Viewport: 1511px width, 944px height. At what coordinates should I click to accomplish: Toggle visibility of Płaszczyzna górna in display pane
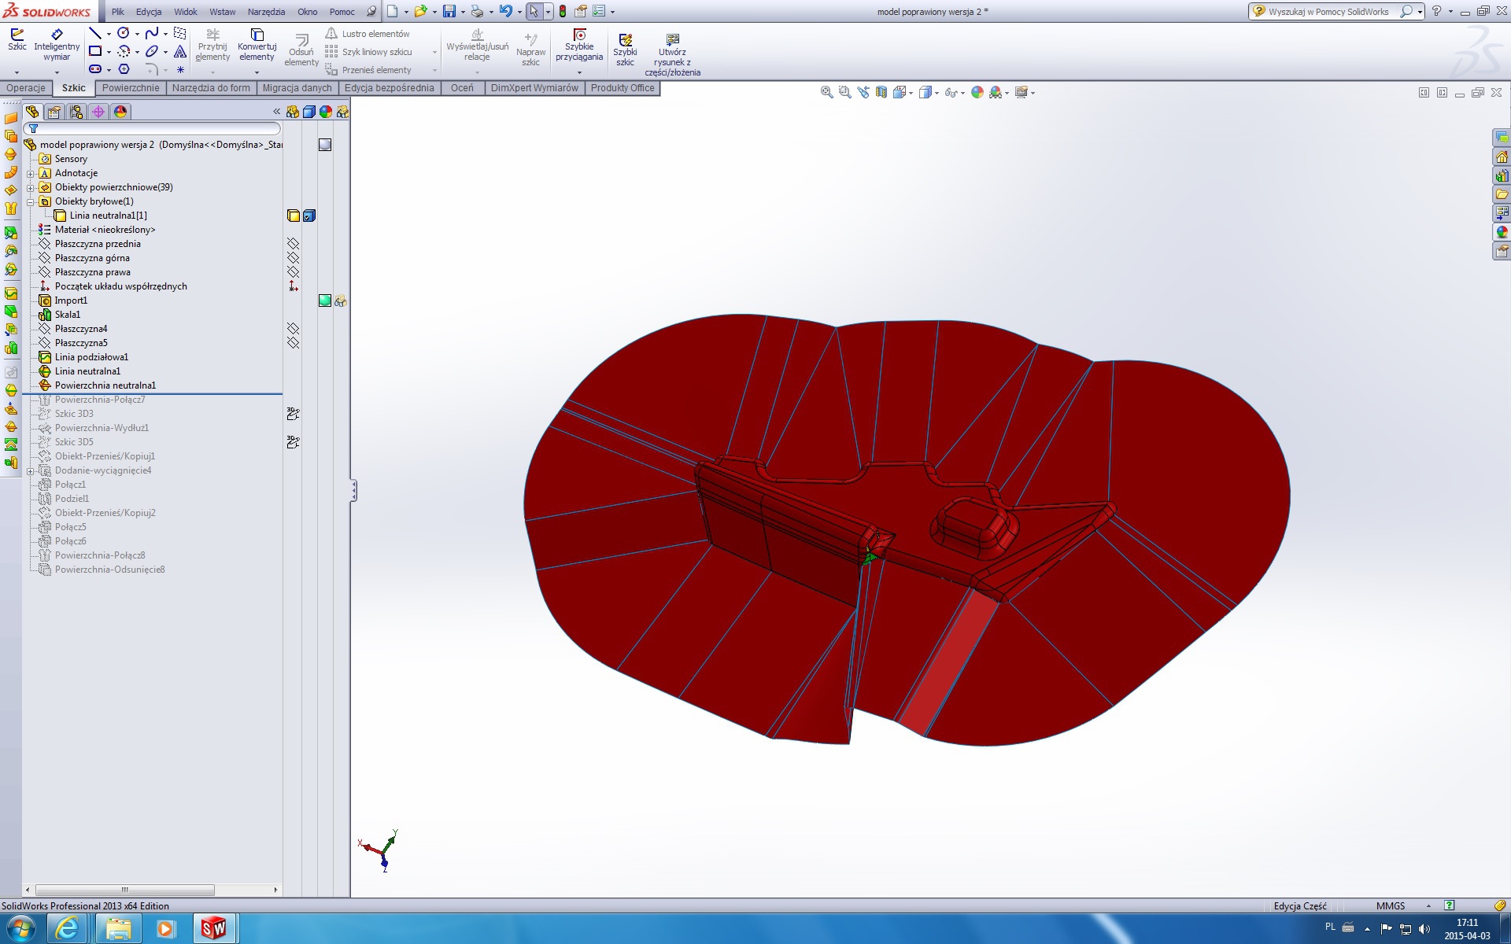pos(293,258)
